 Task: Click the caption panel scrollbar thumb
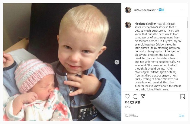(x=187, y=24)
